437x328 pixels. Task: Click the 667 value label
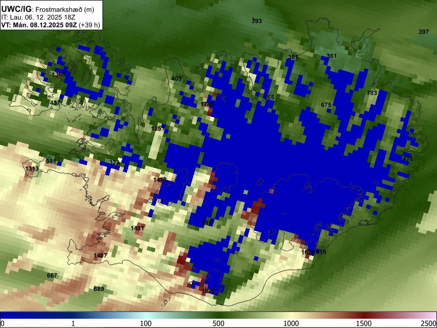[x=52, y=276]
